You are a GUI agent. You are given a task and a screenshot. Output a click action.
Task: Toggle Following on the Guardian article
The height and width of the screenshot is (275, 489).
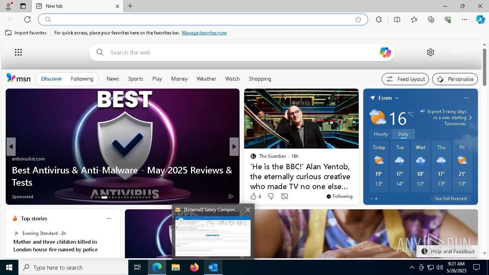(x=339, y=196)
